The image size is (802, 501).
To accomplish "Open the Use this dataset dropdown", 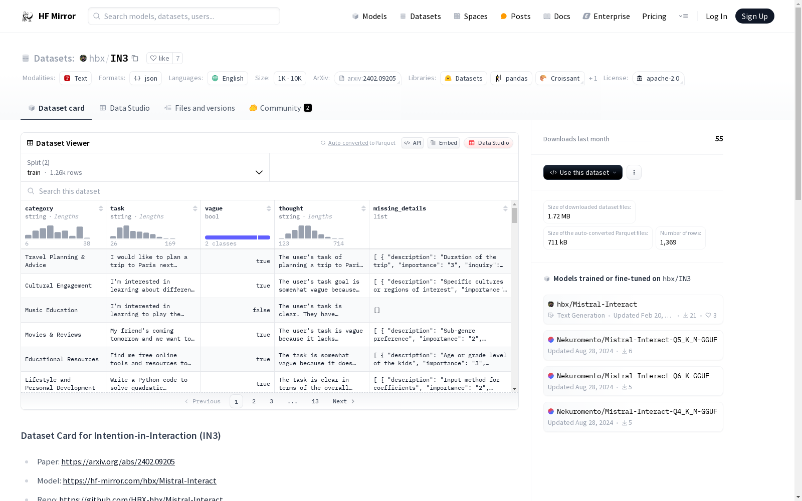I will pyautogui.click(x=583, y=172).
